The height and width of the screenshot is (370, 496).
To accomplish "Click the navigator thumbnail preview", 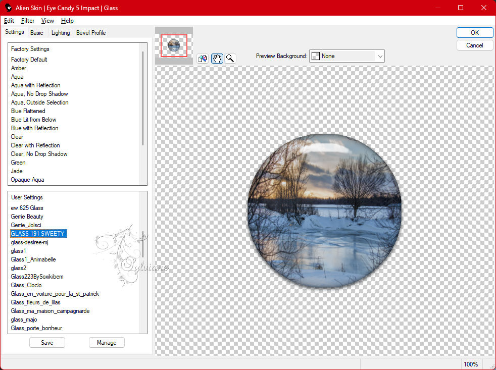I will tap(174, 46).
